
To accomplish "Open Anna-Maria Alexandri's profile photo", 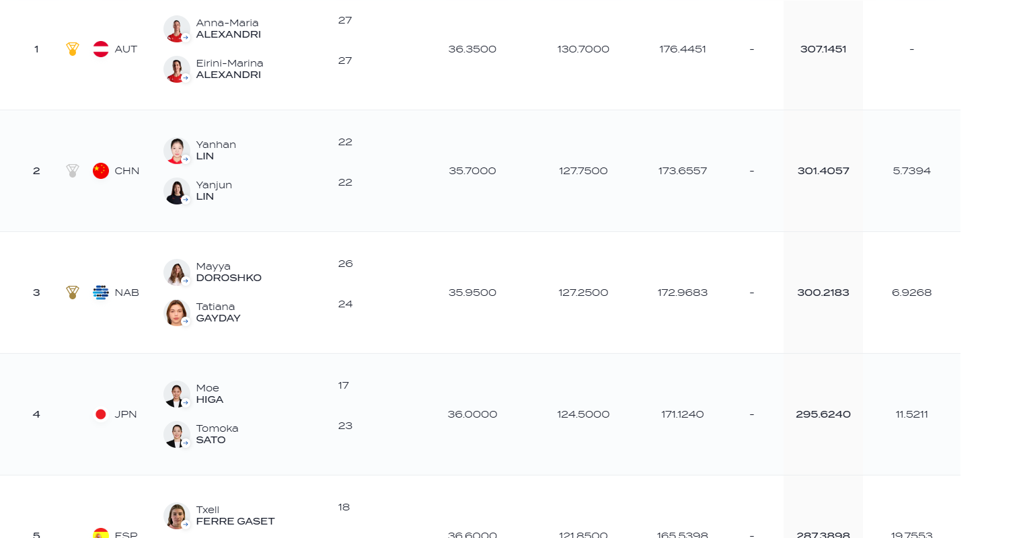I will pyautogui.click(x=177, y=29).
